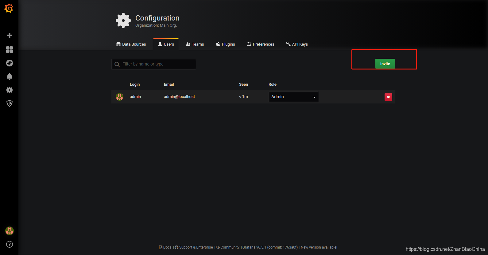
Task: Open Support & Enterprise footer link
Action: coord(194,247)
